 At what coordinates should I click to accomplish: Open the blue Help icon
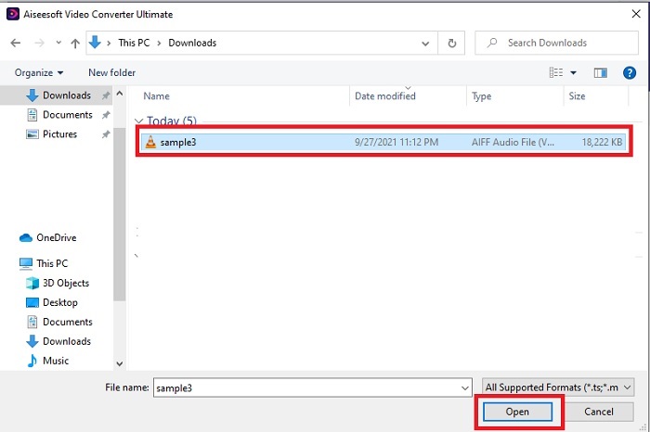point(630,73)
